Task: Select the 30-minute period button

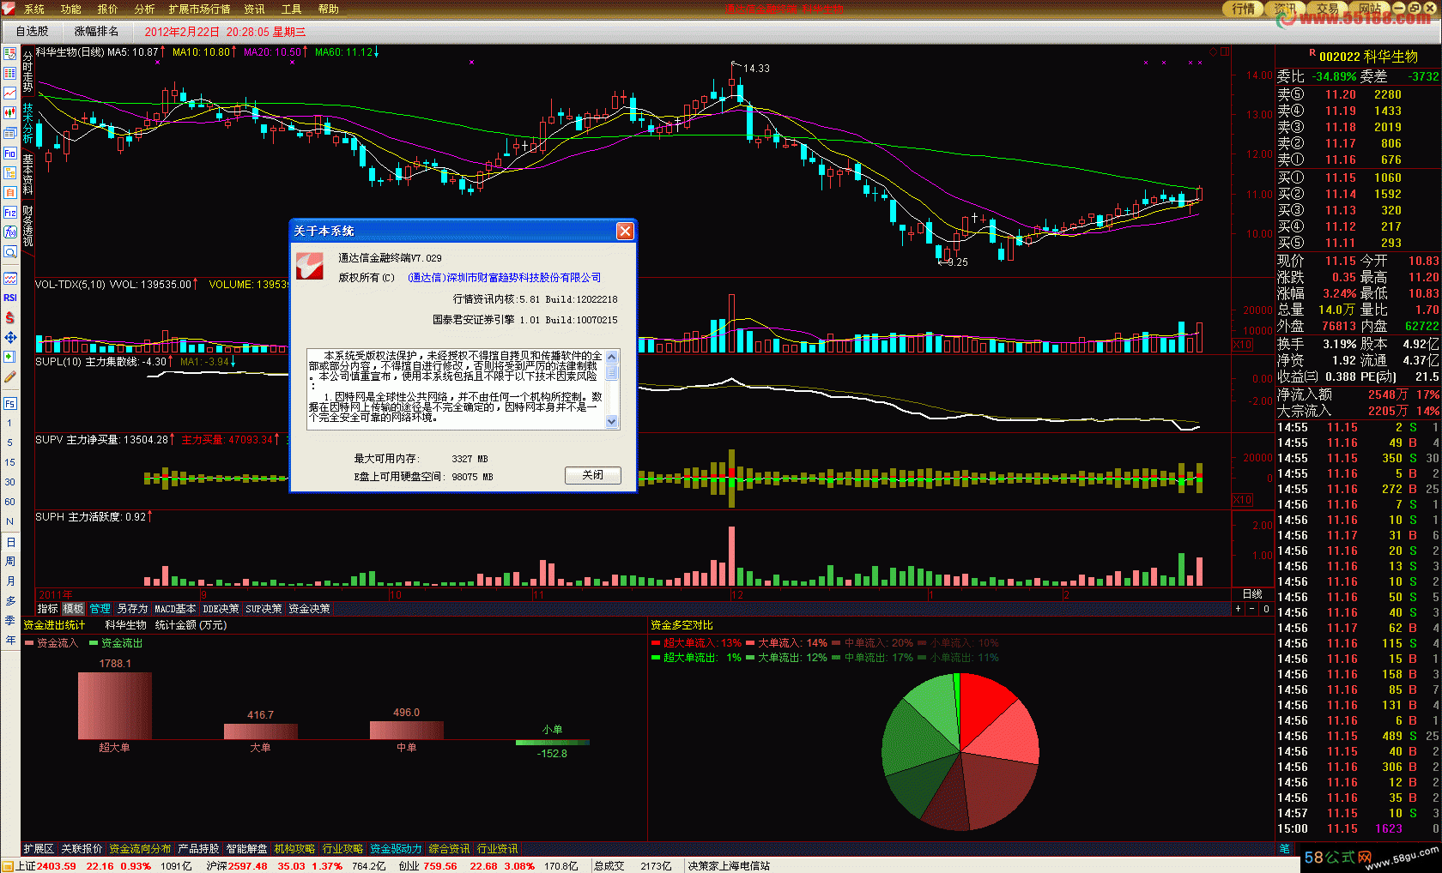Action: pyautogui.click(x=10, y=482)
